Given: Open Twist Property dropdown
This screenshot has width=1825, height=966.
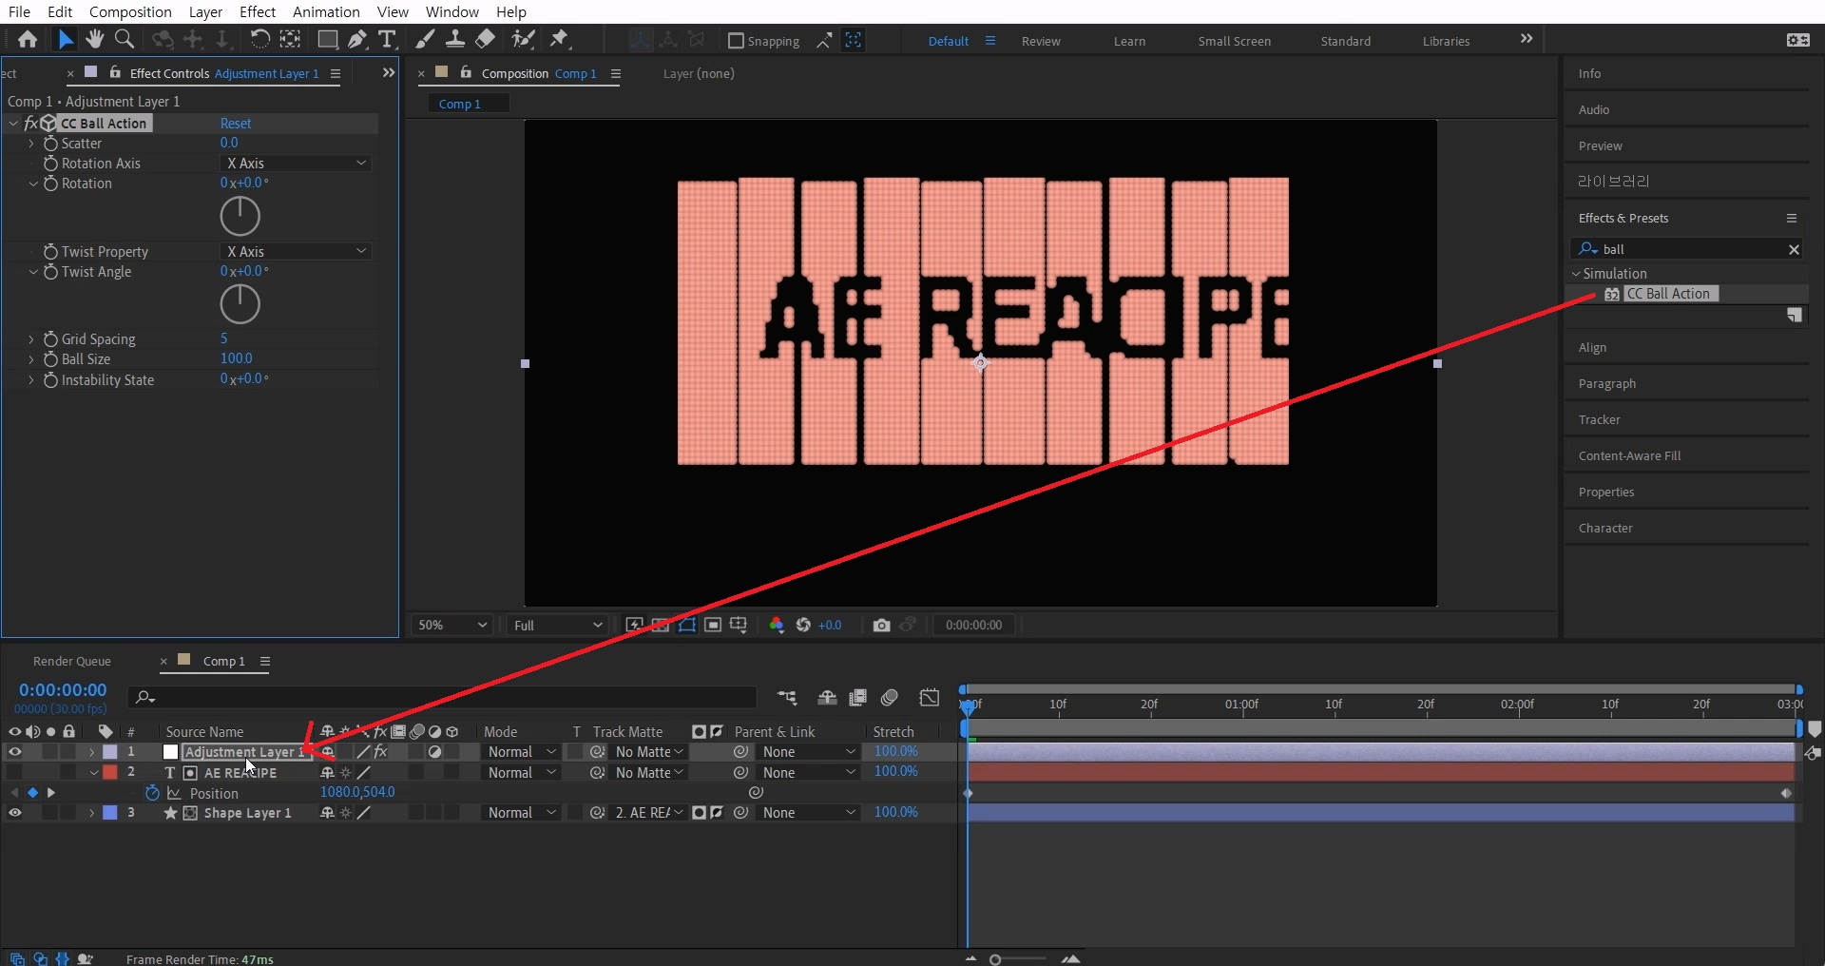Looking at the screenshot, I should tap(296, 252).
